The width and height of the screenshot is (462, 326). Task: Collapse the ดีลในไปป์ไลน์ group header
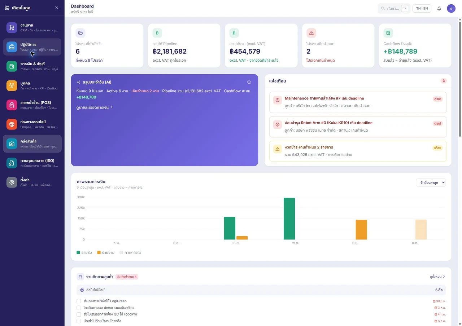pyautogui.click(x=261, y=290)
